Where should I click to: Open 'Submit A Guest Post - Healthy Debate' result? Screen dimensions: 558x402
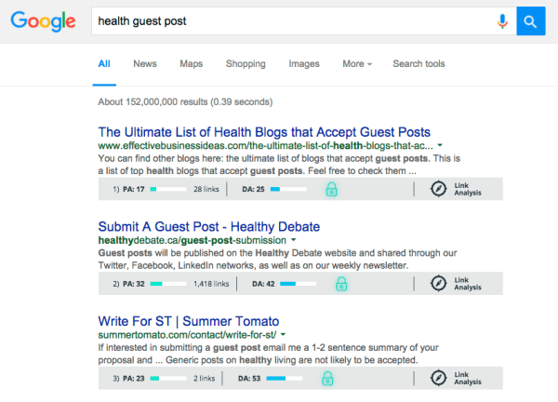(x=209, y=227)
